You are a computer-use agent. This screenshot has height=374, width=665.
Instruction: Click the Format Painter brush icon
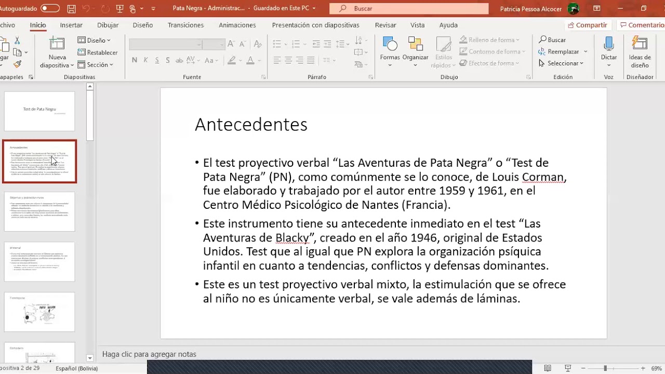[17, 64]
